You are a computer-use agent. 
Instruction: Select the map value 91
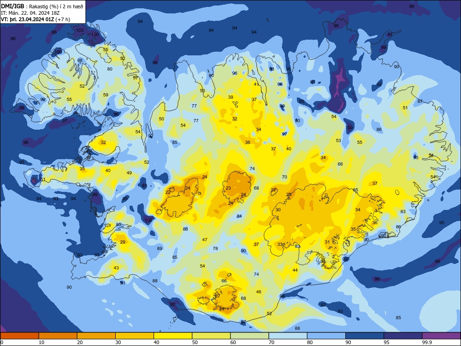point(123,283)
